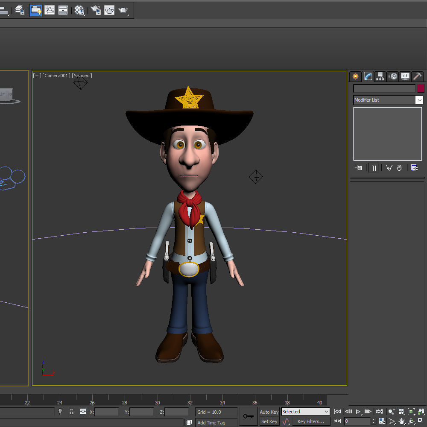Viewport: 427px width, 427px height.
Task: Toggle Auto Key mode
Action: 269,412
